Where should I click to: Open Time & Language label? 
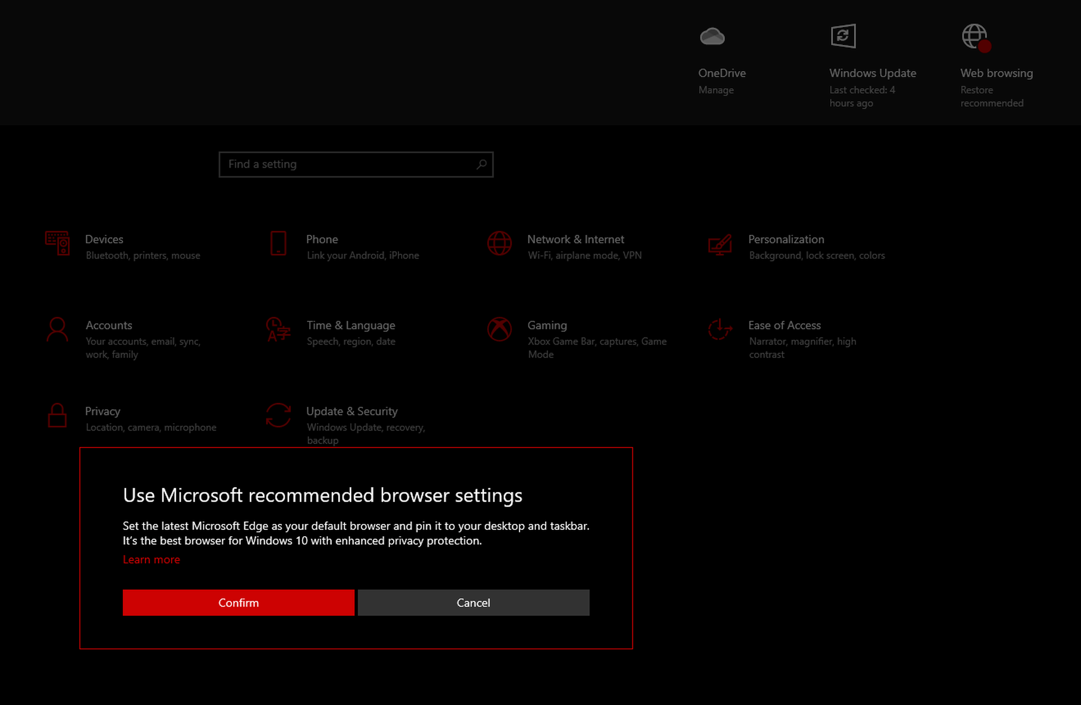351,325
